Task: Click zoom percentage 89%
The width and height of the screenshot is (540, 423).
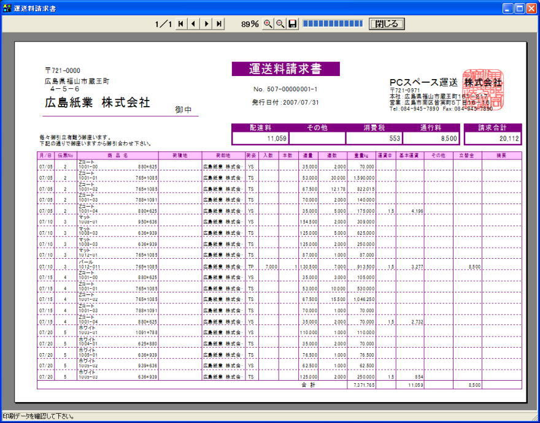Action: click(250, 24)
